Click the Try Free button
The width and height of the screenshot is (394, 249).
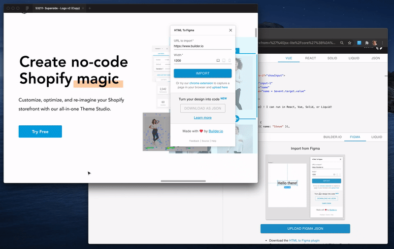pos(40,132)
